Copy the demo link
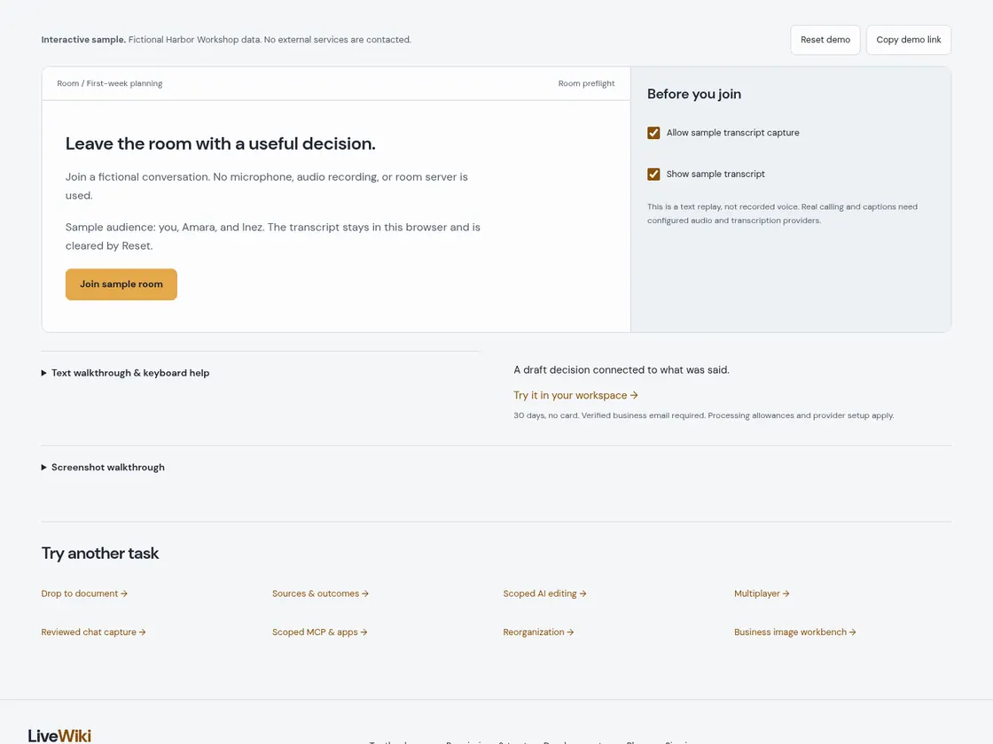Screen dimensions: 993x744 click(x=908, y=40)
